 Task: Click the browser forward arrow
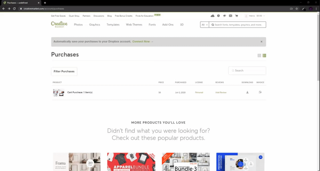(9, 9)
